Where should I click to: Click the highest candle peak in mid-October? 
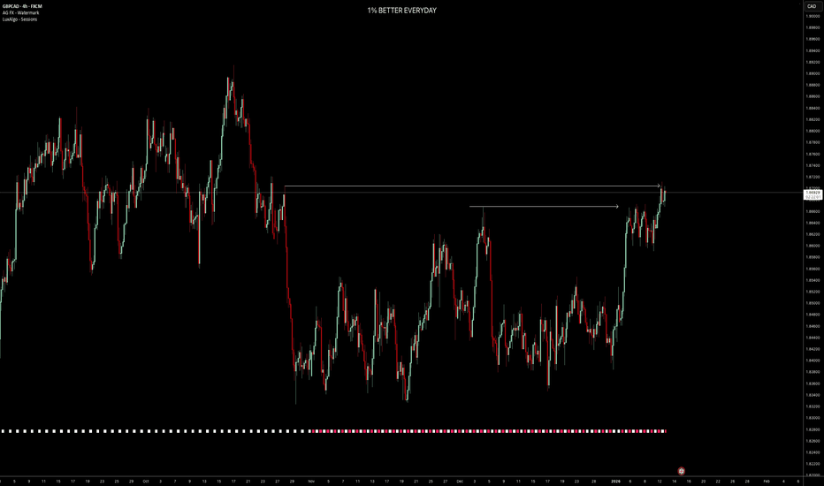tap(233, 67)
